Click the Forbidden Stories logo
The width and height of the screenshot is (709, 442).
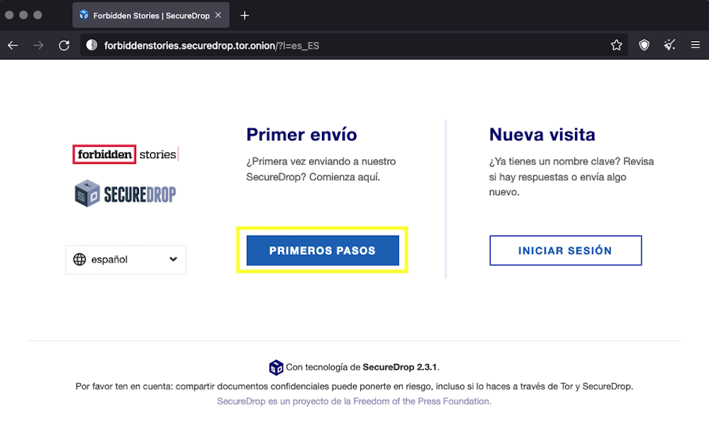coord(125,154)
